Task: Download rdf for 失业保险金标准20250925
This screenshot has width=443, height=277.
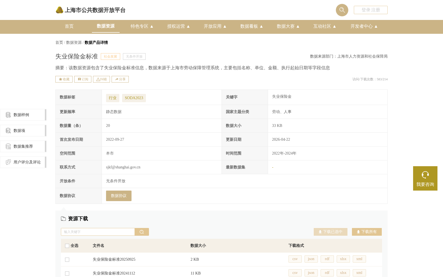Action: pyautogui.click(x=327, y=259)
